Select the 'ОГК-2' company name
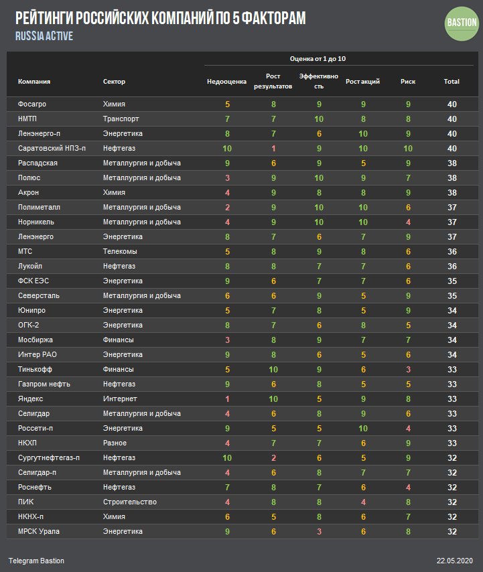 pos(28,325)
